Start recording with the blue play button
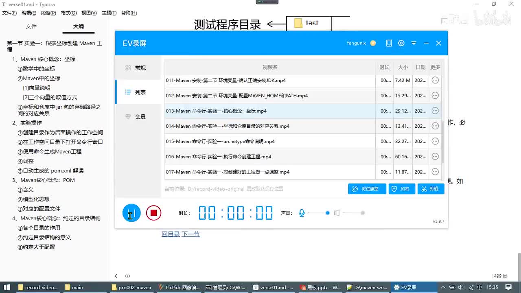Image resolution: width=521 pixels, height=293 pixels. pos(131,213)
